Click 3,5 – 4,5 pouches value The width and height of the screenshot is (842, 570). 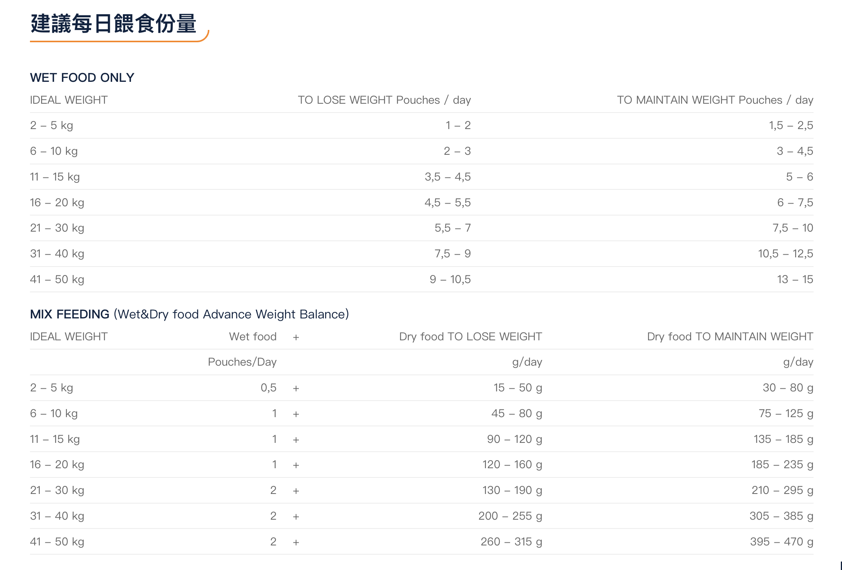pyautogui.click(x=448, y=177)
